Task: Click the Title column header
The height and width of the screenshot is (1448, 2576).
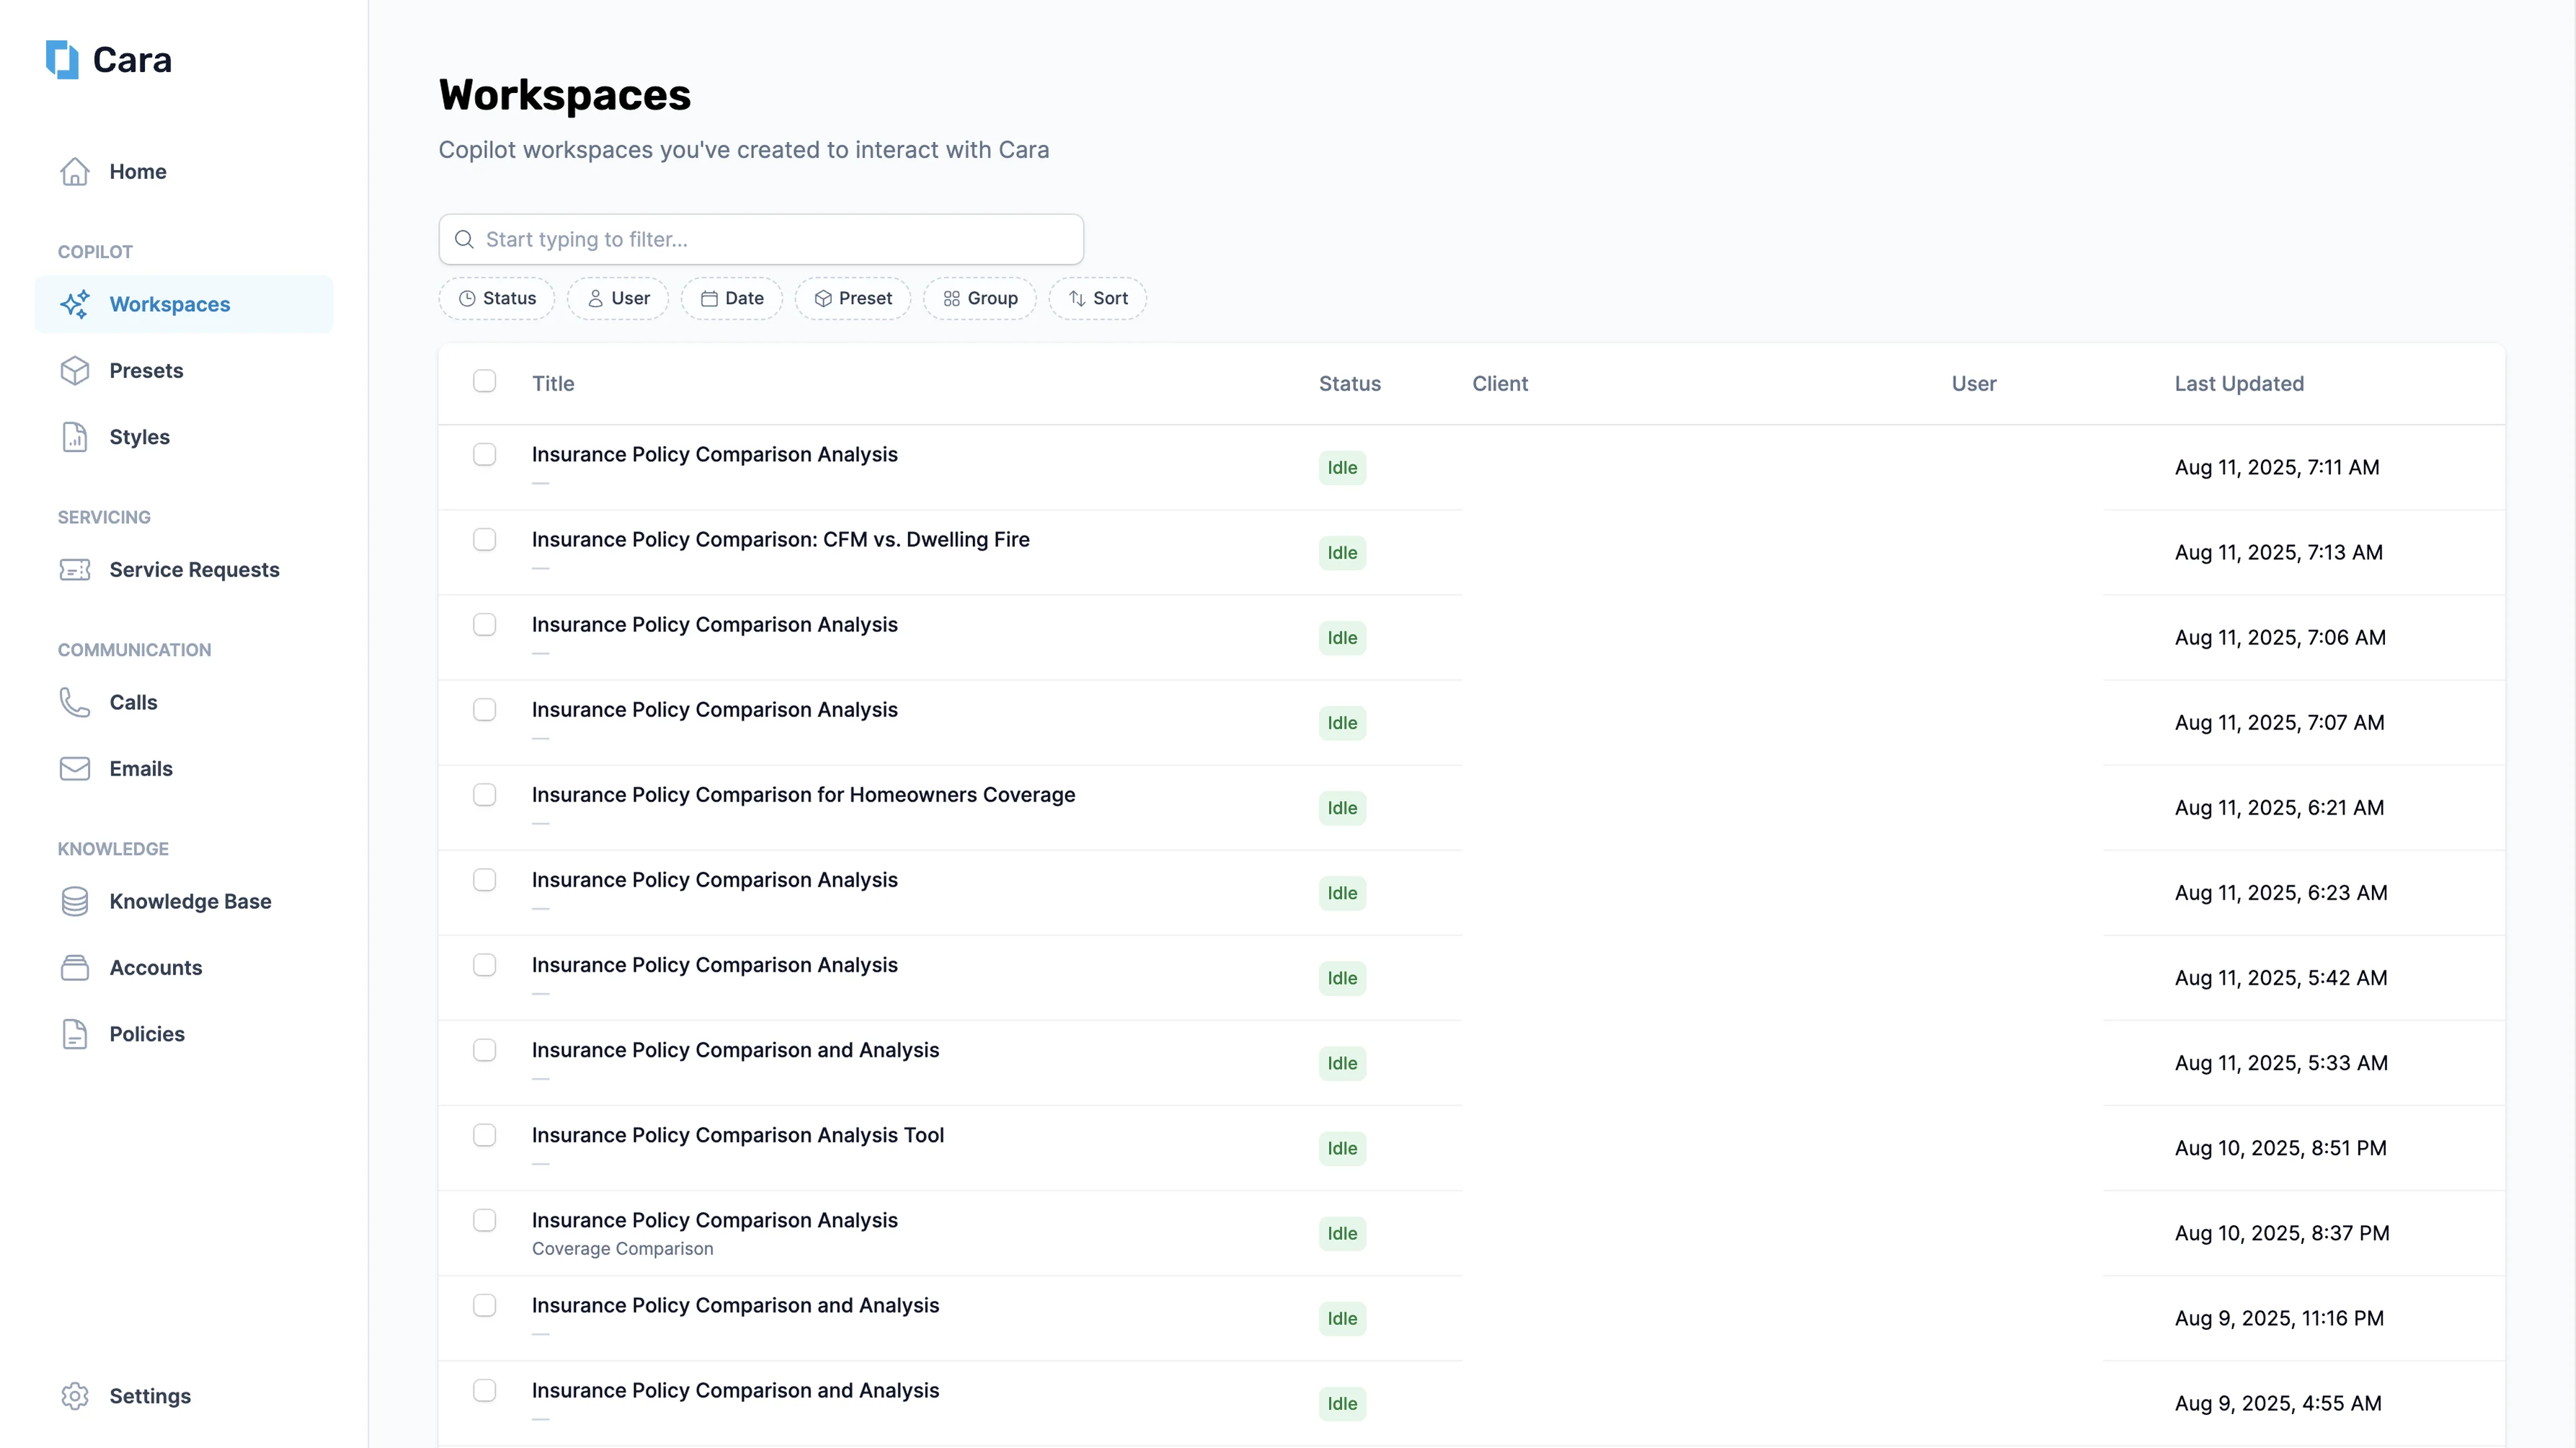Action: (553, 383)
